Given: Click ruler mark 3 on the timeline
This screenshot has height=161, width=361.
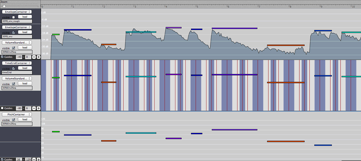Looking at the screenshot, I should coord(135,6).
